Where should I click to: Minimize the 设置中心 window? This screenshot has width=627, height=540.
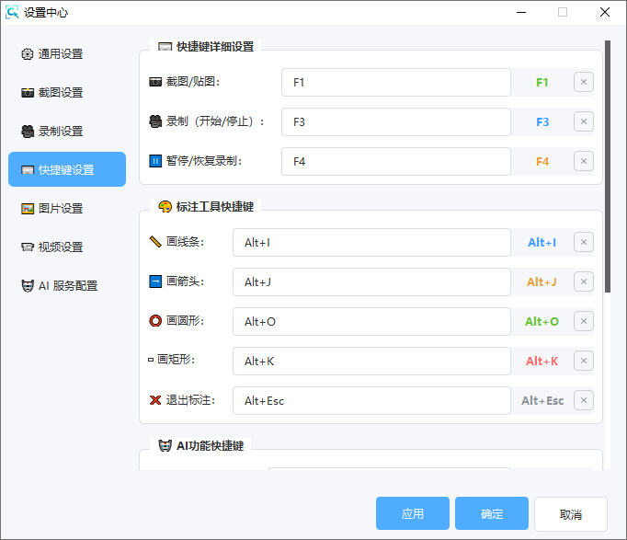click(521, 12)
